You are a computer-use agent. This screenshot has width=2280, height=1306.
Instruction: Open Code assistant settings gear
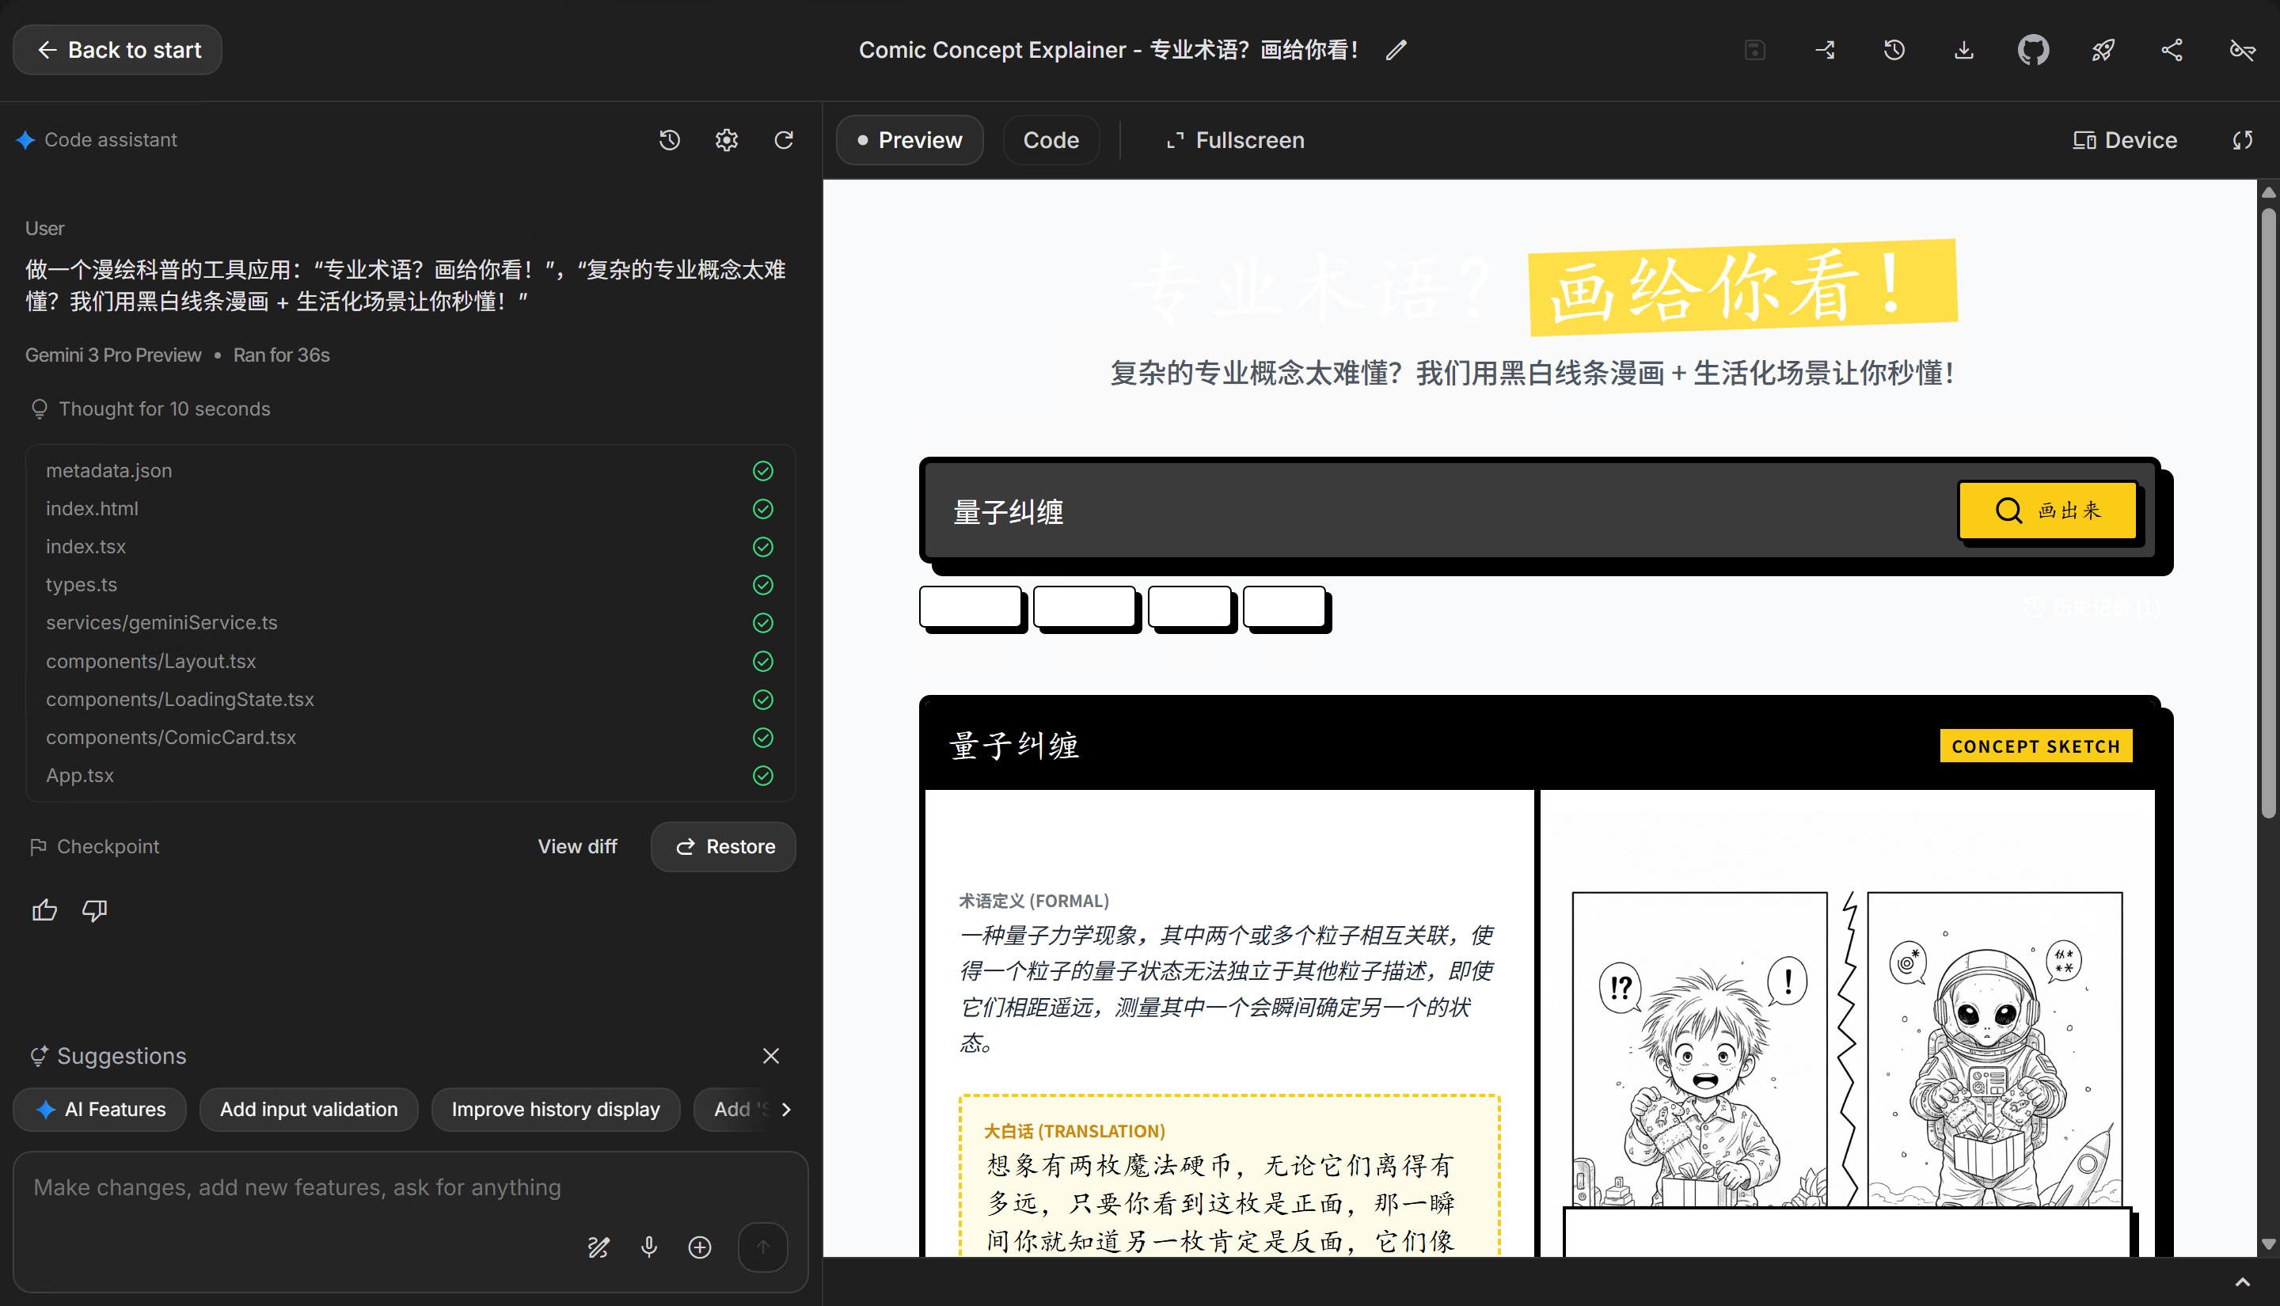(727, 140)
